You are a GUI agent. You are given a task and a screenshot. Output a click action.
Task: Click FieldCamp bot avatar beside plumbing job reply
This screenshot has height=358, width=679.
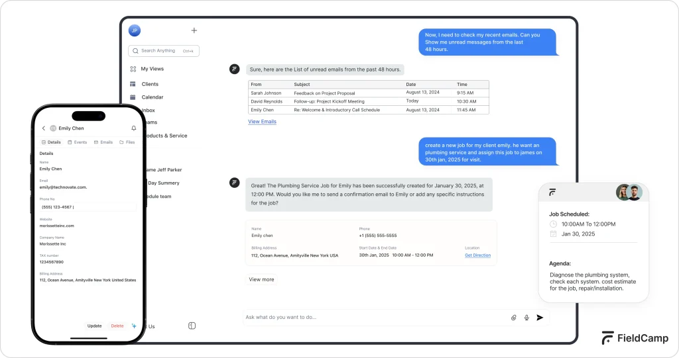point(234,183)
